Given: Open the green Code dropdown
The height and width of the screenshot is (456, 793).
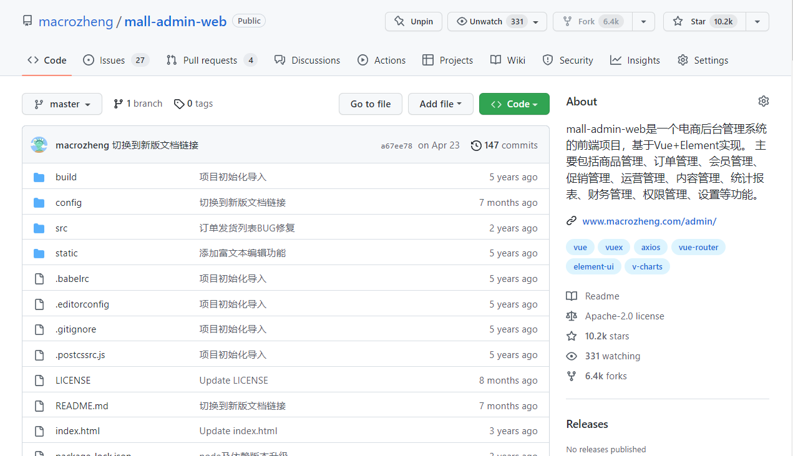Looking at the screenshot, I should 514,104.
